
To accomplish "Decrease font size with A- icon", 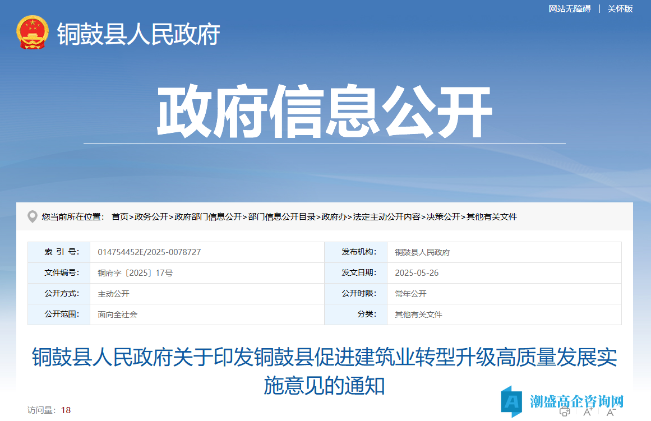I will pyautogui.click(x=611, y=412).
